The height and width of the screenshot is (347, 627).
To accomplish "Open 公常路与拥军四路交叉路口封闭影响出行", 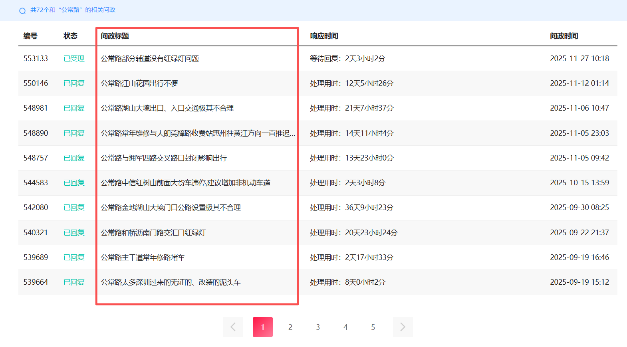I will [x=164, y=158].
